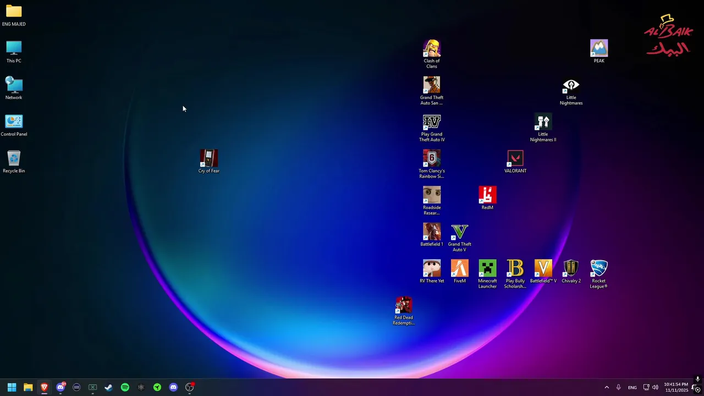
Task: Open the green X taskbar app
Action: point(92,387)
